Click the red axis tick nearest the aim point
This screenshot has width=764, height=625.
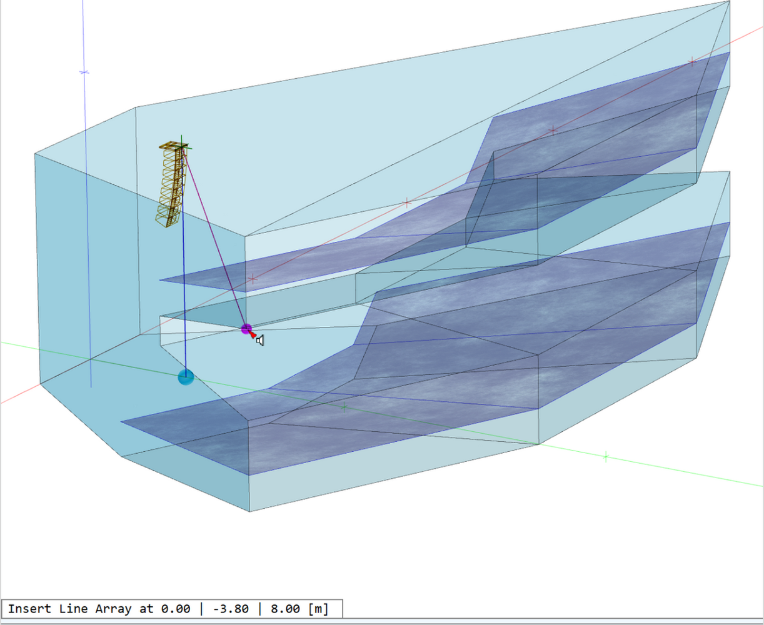(253, 279)
